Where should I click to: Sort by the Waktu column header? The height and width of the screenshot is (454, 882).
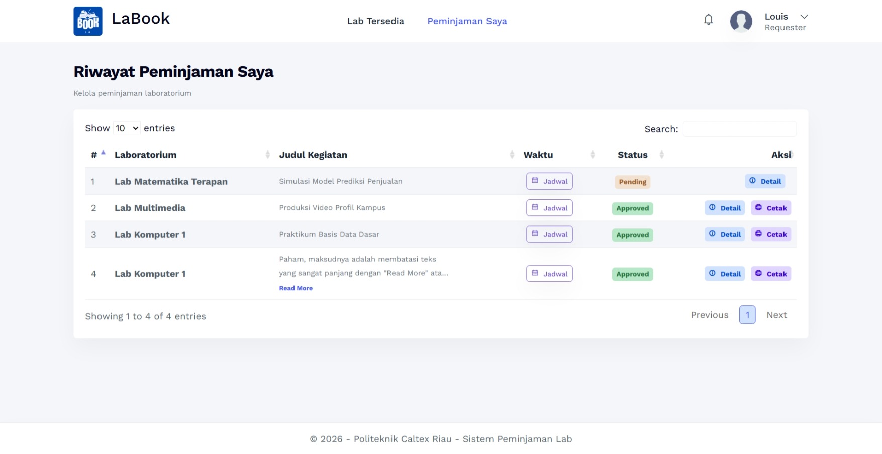(558, 155)
